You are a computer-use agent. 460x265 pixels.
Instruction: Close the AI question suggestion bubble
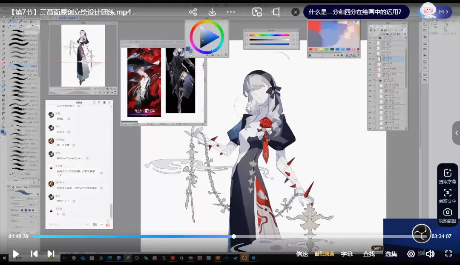296,12
